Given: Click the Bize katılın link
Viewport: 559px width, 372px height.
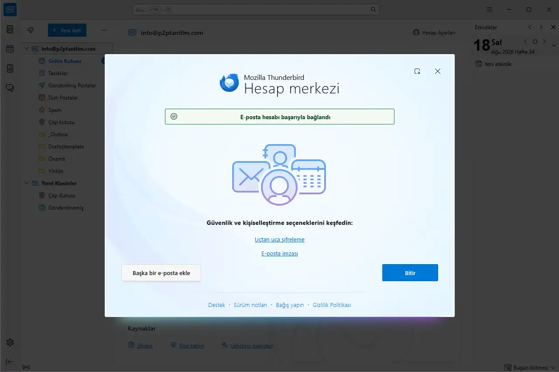Looking at the screenshot, I should tap(192, 346).
